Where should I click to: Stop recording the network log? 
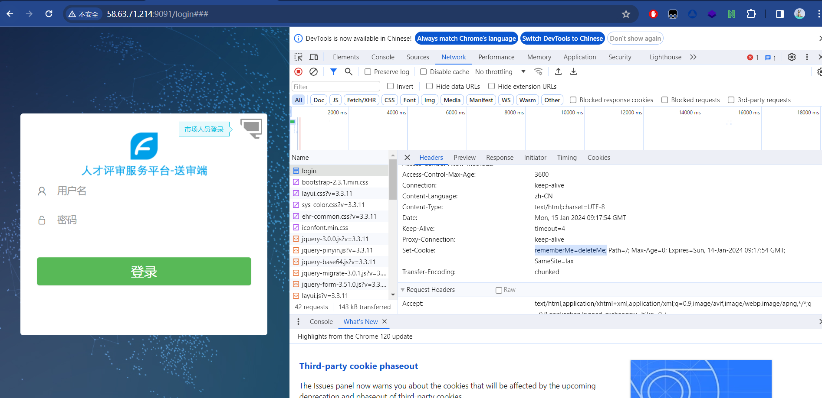[x=299, y=72]
